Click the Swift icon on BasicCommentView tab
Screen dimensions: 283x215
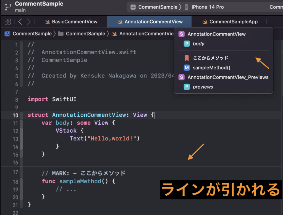coord(47,22)
